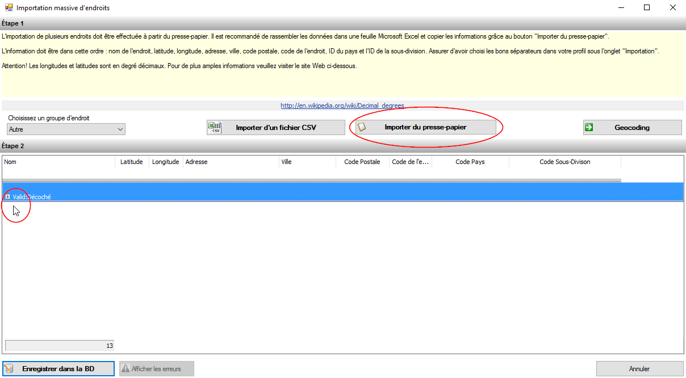Click the Enregistrer dans la BD save icon
This screenshot has height=378, width=686.
point(9,369)
